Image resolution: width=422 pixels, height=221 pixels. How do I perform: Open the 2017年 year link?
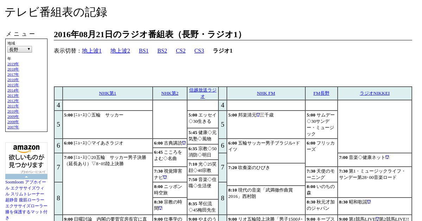pyautogui.click(x=13, y=74)
